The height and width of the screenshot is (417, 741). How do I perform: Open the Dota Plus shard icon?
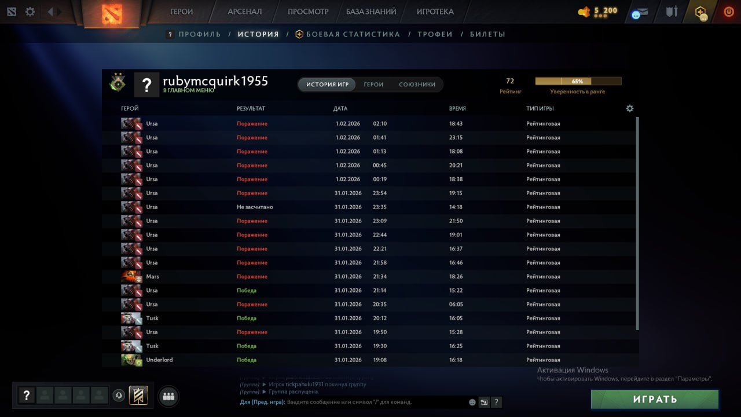pyautogui.click(x=701, y=12)
